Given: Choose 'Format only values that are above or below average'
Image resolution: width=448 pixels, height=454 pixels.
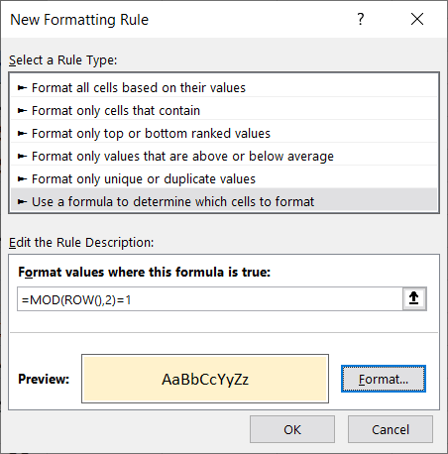Looking at the screenshot, I should (x=224, y=156).
